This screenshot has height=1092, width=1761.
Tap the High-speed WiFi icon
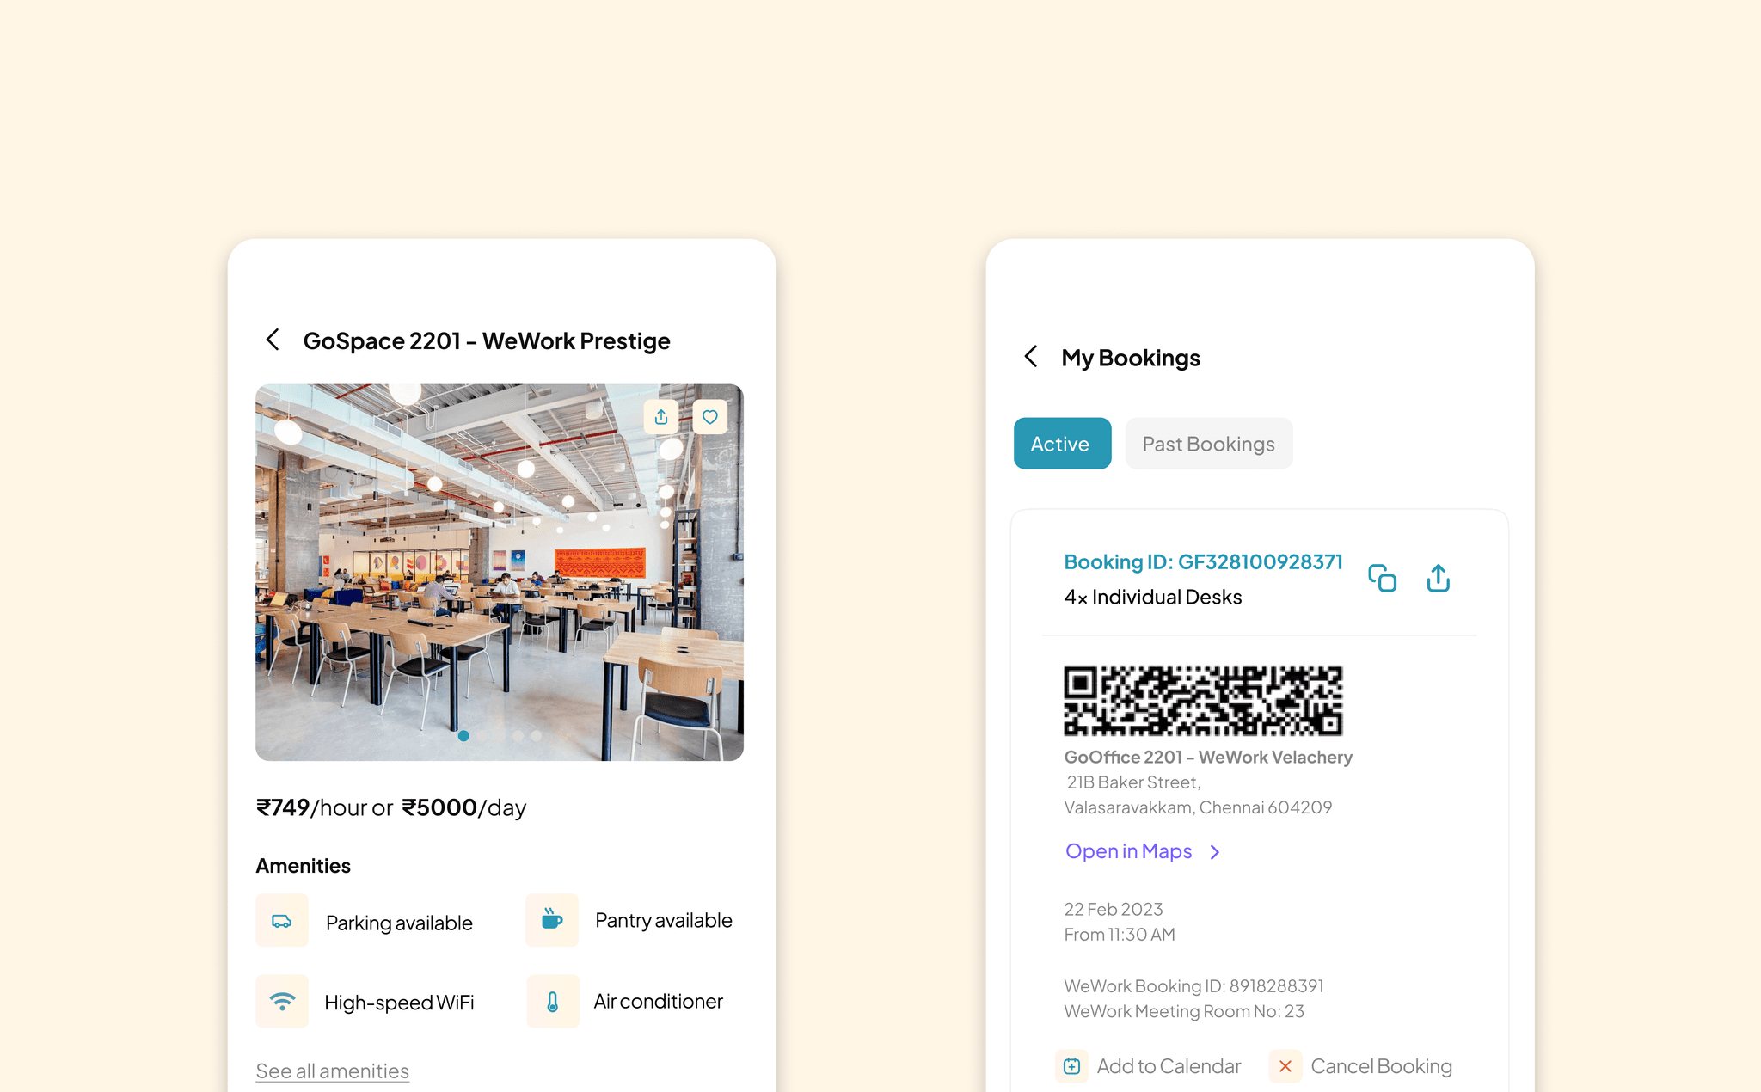click(282, 1001)
